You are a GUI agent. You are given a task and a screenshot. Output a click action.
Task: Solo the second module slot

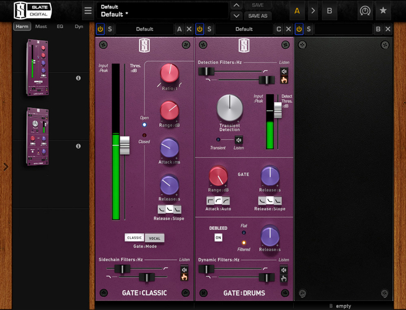click(x=209, y=29)
